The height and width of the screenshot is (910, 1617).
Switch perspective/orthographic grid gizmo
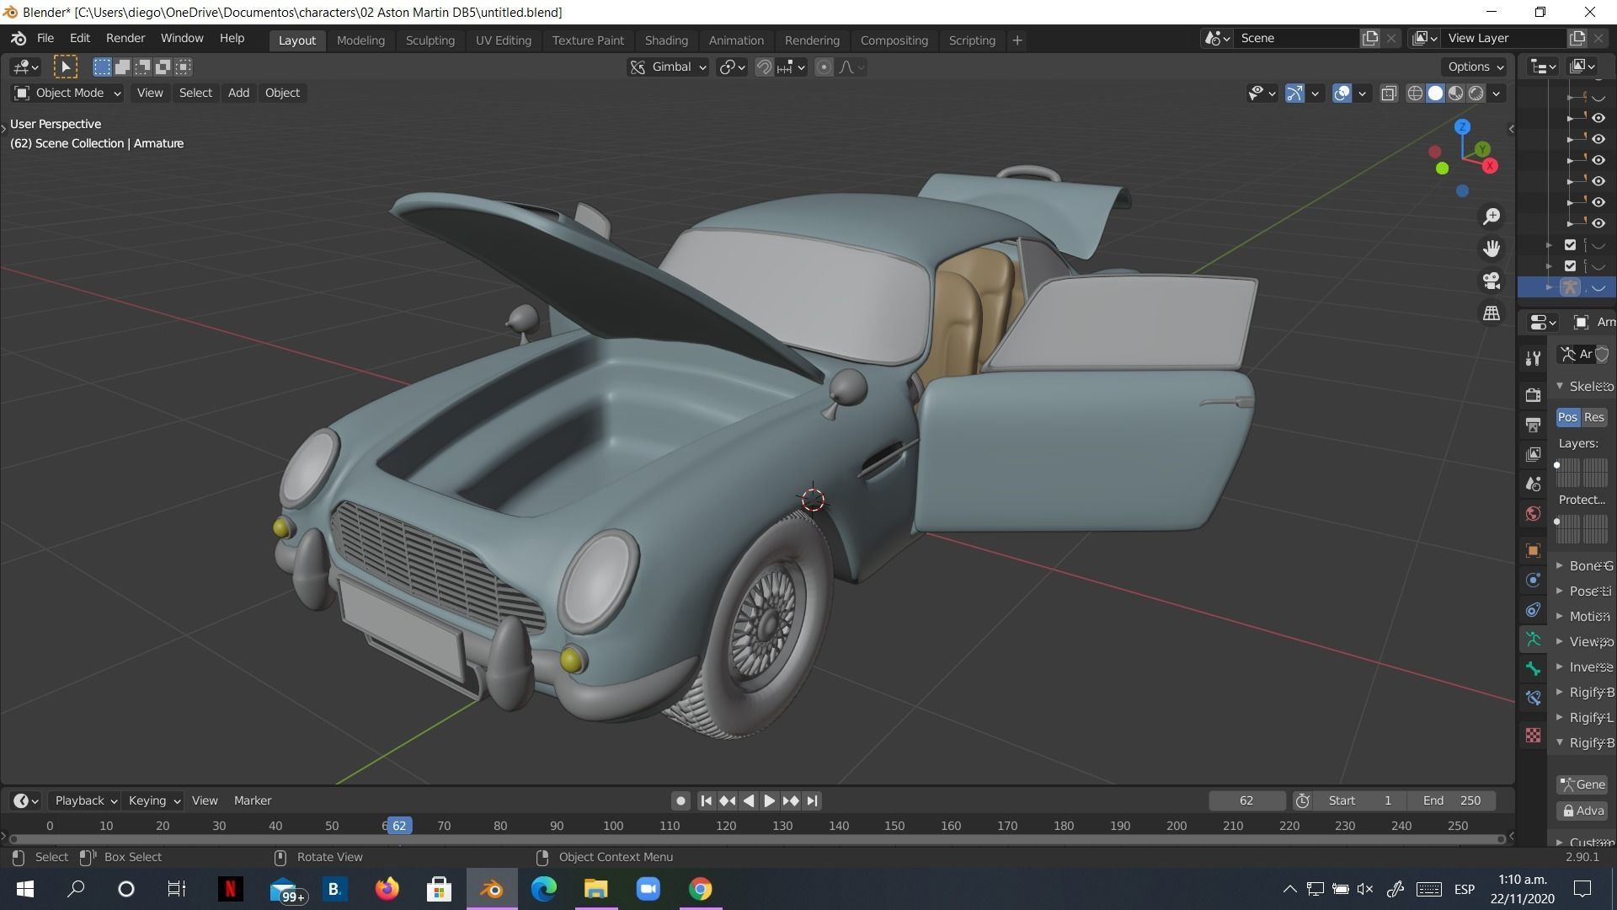1492,313
